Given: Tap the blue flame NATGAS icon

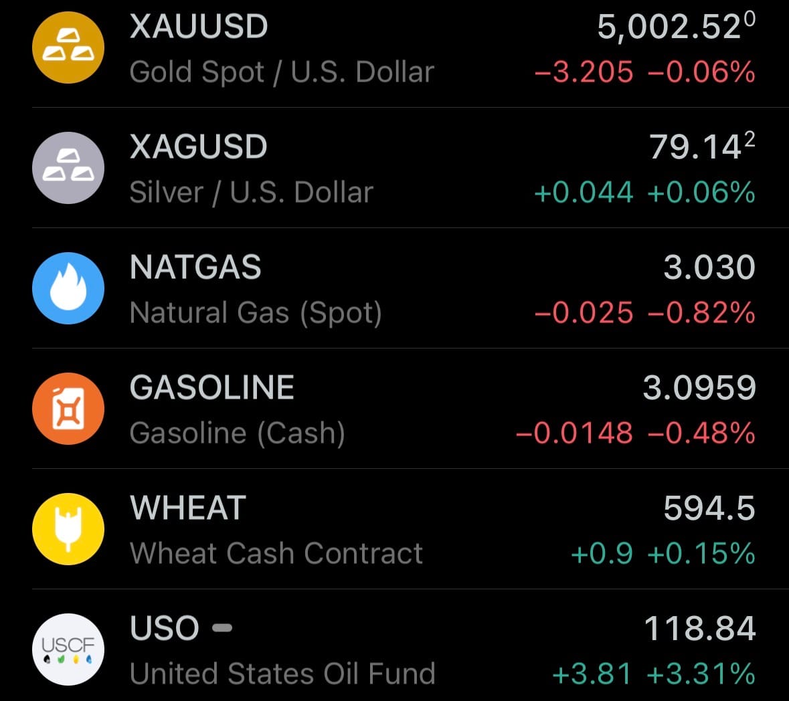Looking at the screenshot, I should pos(68,288).
